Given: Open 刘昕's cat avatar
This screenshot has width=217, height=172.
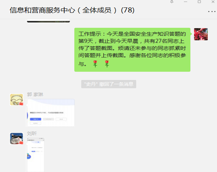Looking at the screenshot, I should (17, 138).
